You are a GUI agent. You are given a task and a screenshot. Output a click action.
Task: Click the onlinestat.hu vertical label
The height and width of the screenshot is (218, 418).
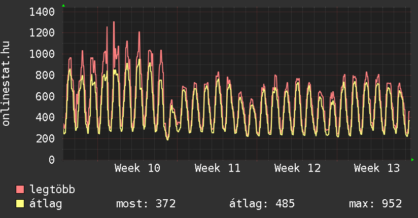[x=7, y=84]
